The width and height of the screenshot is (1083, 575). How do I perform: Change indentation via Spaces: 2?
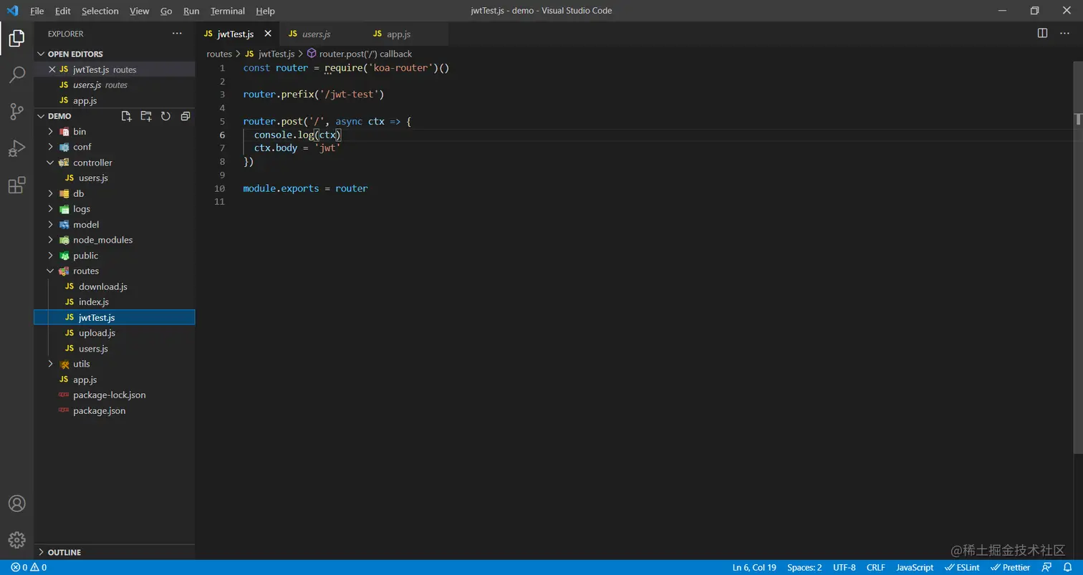pos(804,567)
